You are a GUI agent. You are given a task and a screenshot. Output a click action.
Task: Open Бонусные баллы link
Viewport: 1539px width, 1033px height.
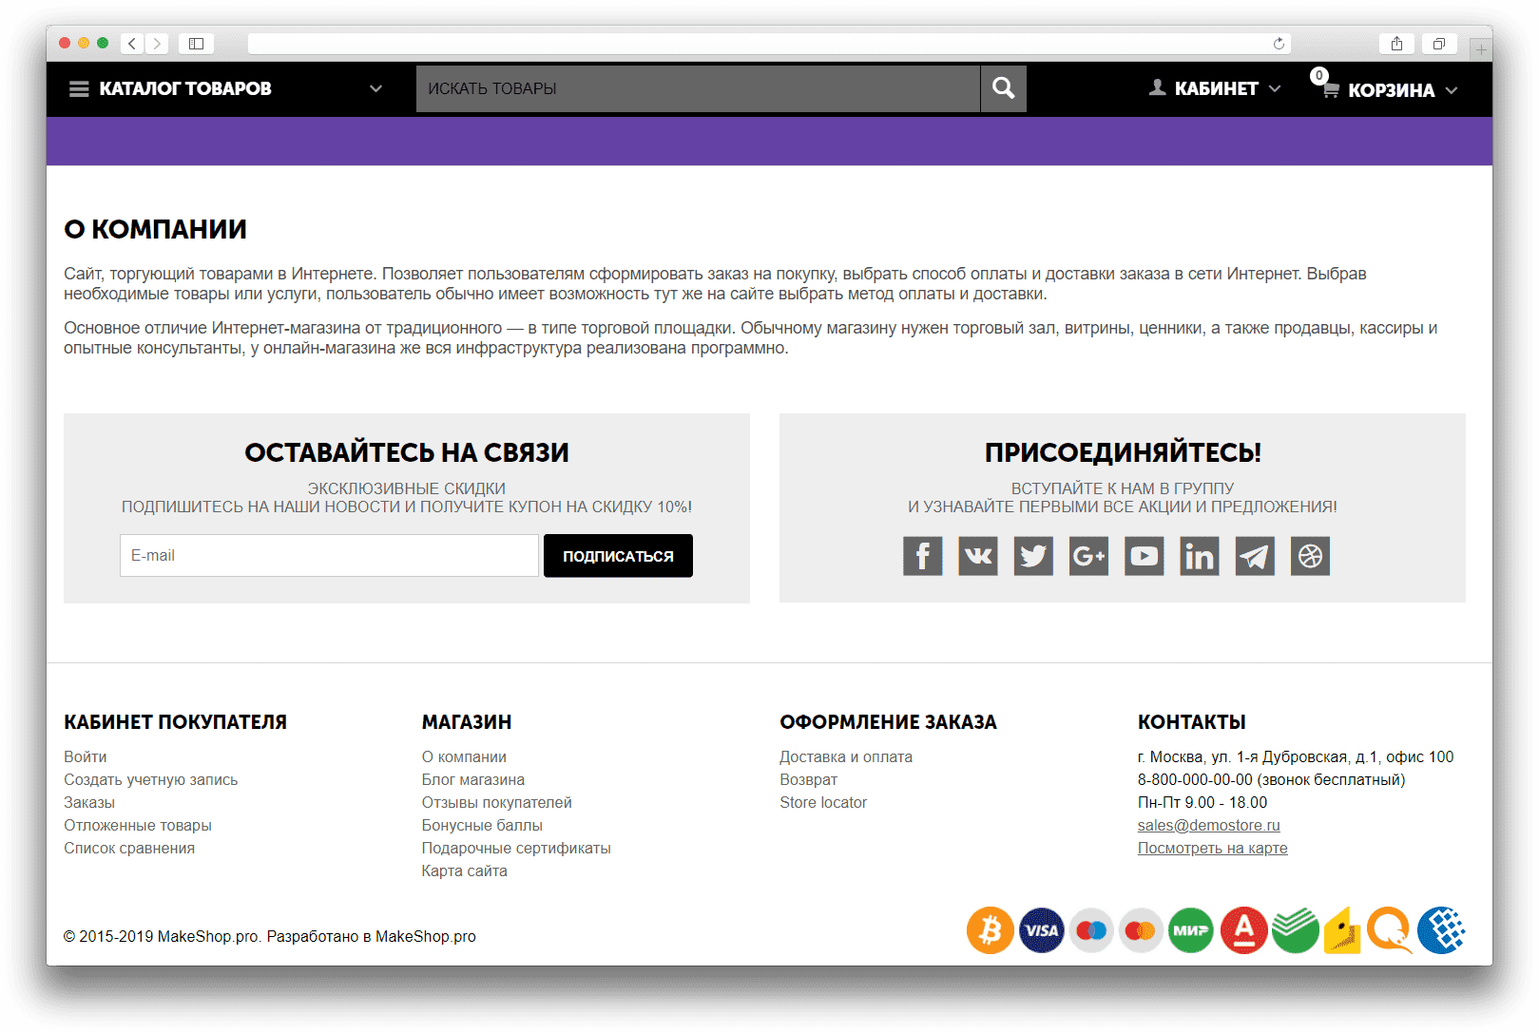tap(482, 825)
